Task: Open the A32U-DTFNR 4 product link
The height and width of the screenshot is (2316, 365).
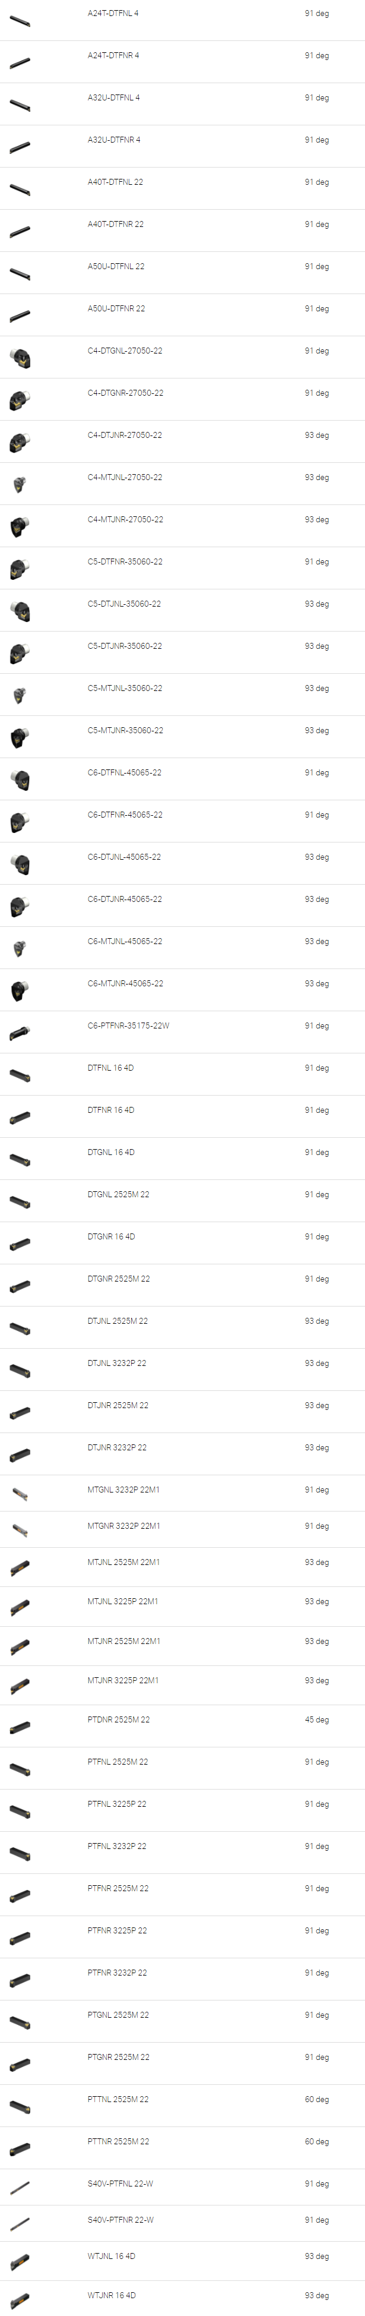Action: (x=113, y=140)
